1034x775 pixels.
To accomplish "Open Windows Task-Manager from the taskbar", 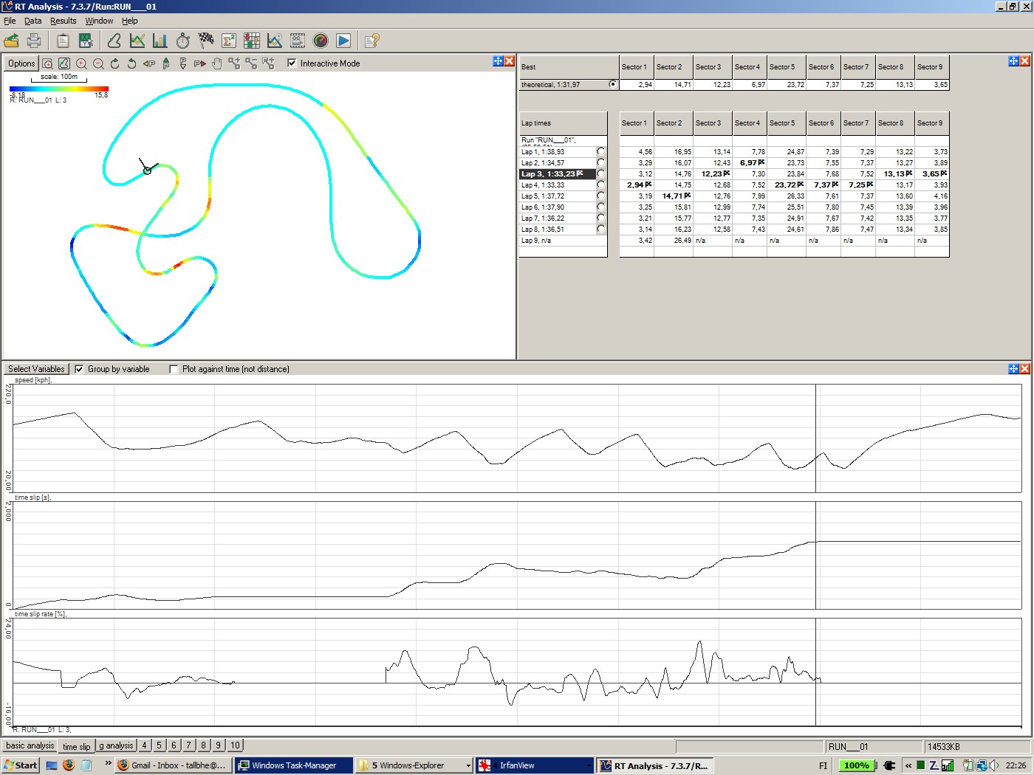I will 294,765.
